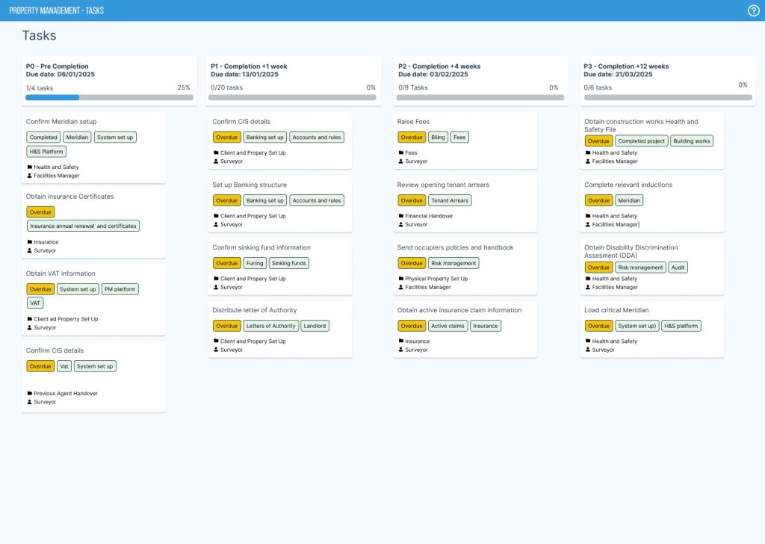The image size is (765, 544).
Task: Select the Completed tag on Confirm Meridian setup
Action: 43,137
